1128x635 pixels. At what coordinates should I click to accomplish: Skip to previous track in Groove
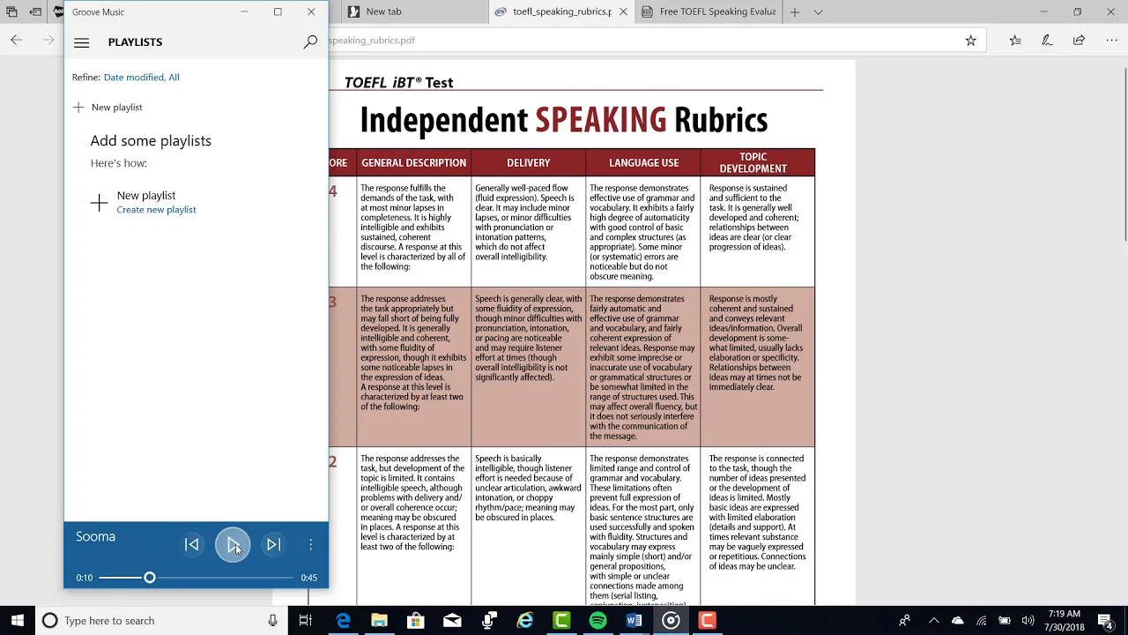(x=191, y=545)
